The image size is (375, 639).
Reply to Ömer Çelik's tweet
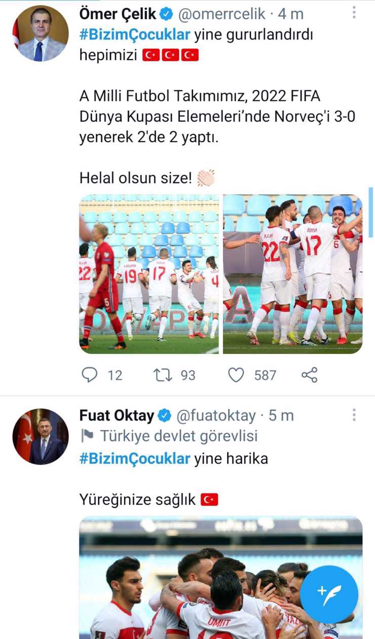90,375
